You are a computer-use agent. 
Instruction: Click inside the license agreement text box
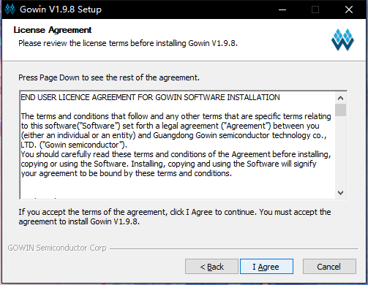178,145
